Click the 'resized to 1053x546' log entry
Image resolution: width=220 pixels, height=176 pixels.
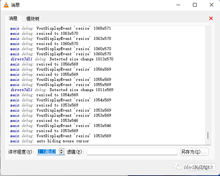(x=57, y=120)
